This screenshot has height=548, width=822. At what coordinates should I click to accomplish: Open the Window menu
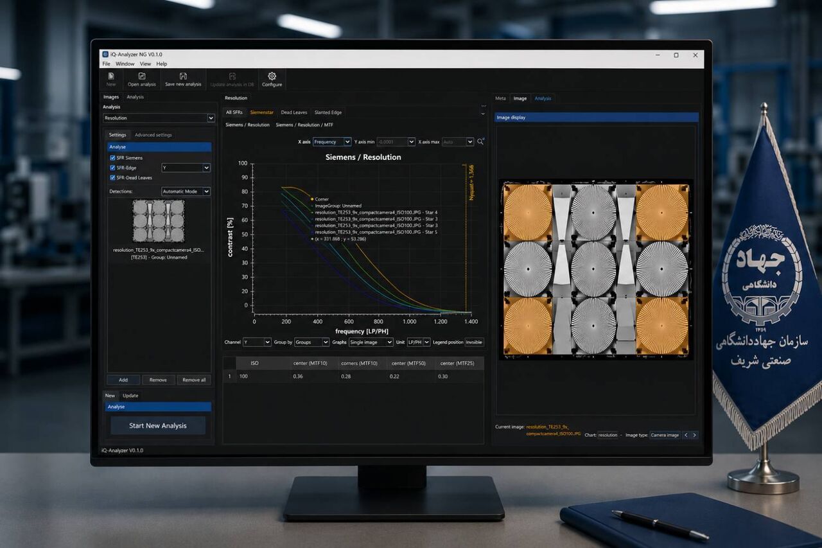(125, 64)
